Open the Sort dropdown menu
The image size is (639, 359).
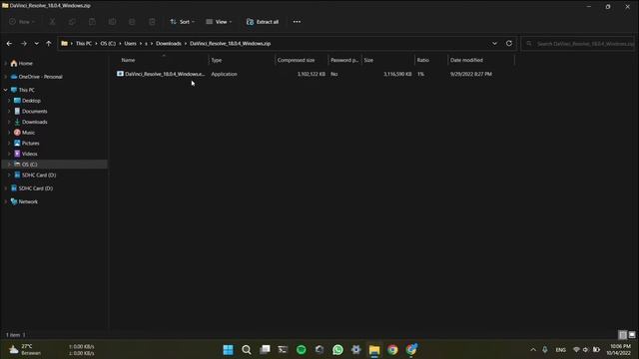tap(182, 22)
